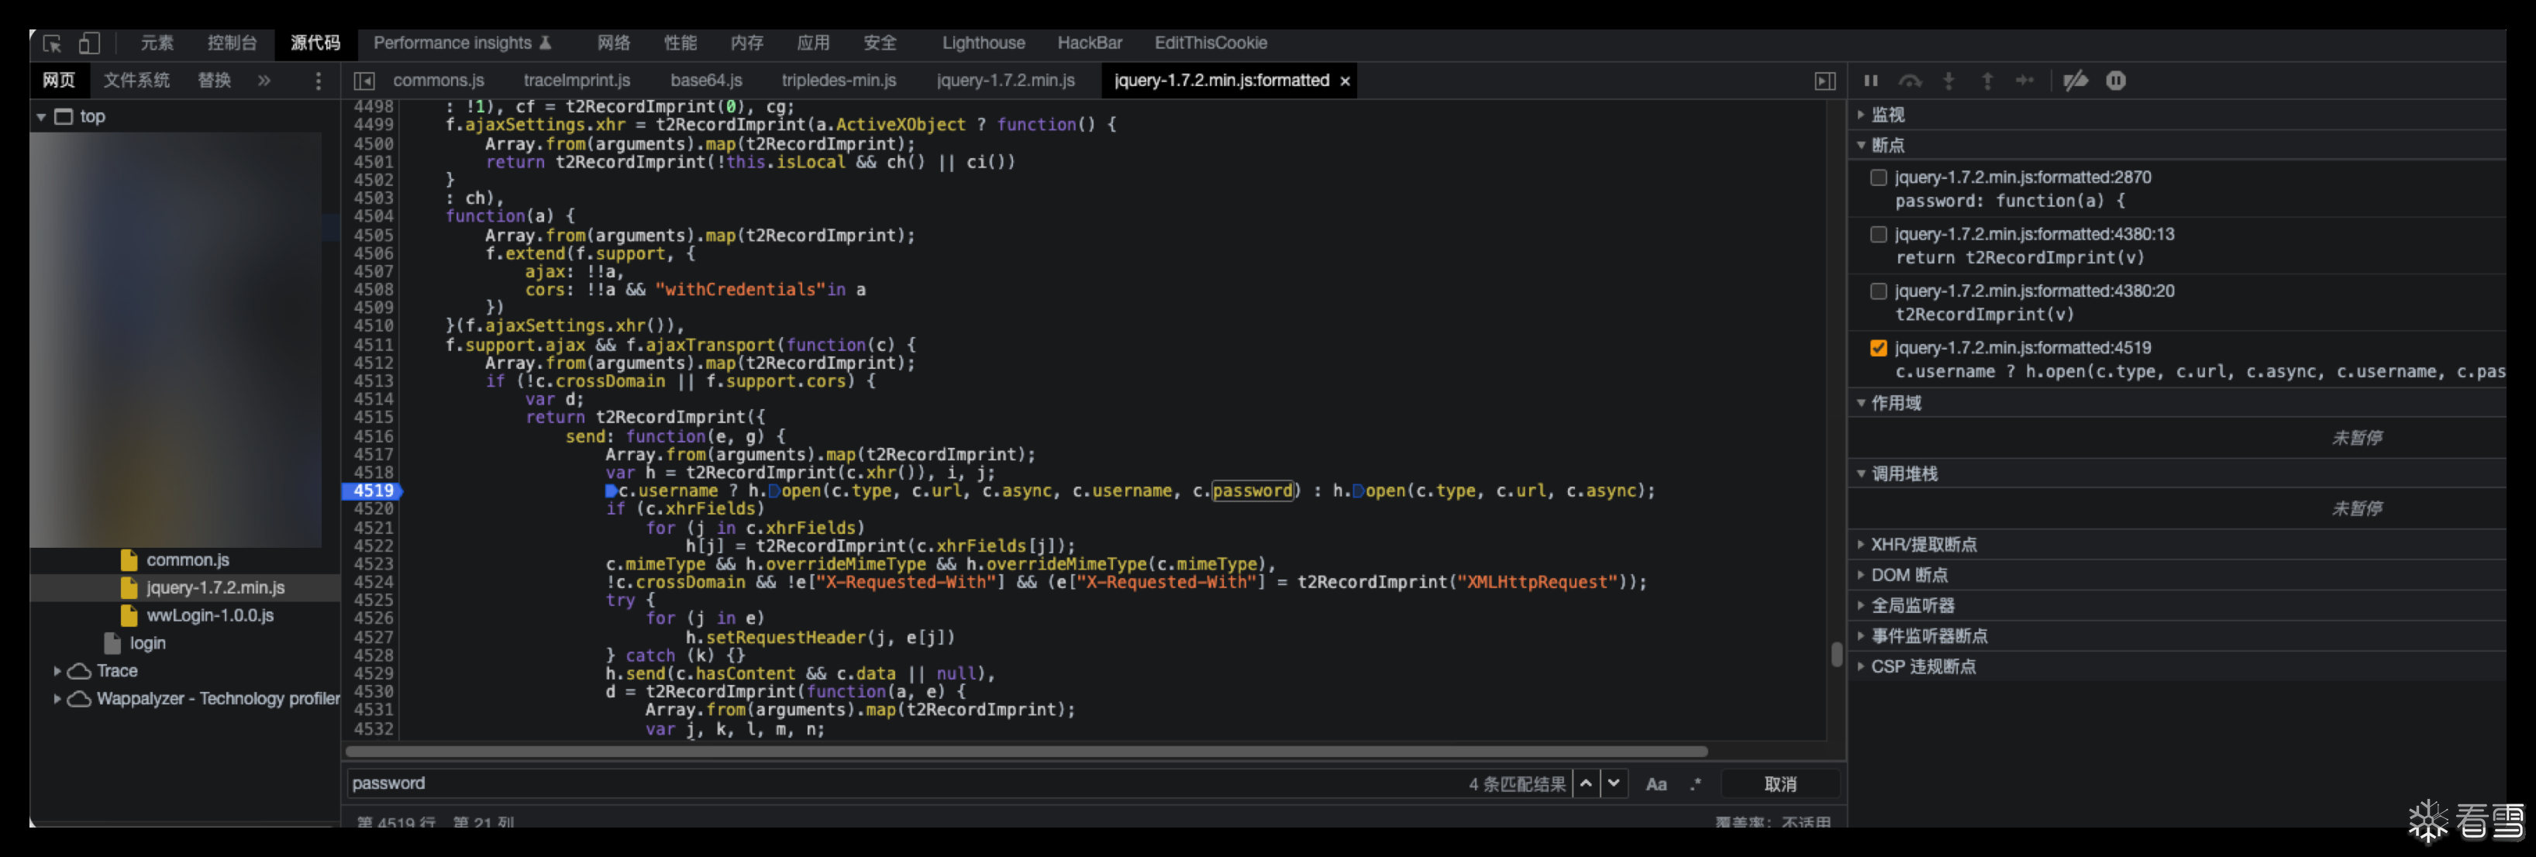Image resolution: width=2536 pixels, height=857 pixels.
Task: Open the traceImprint.js file tab
Action: [577, 81]
